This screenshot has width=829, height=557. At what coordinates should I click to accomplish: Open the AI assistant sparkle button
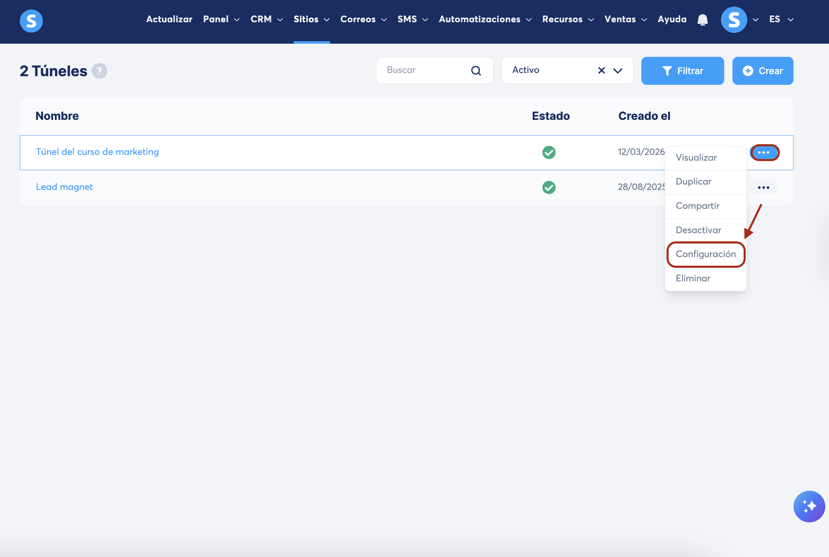pos(809,506)
